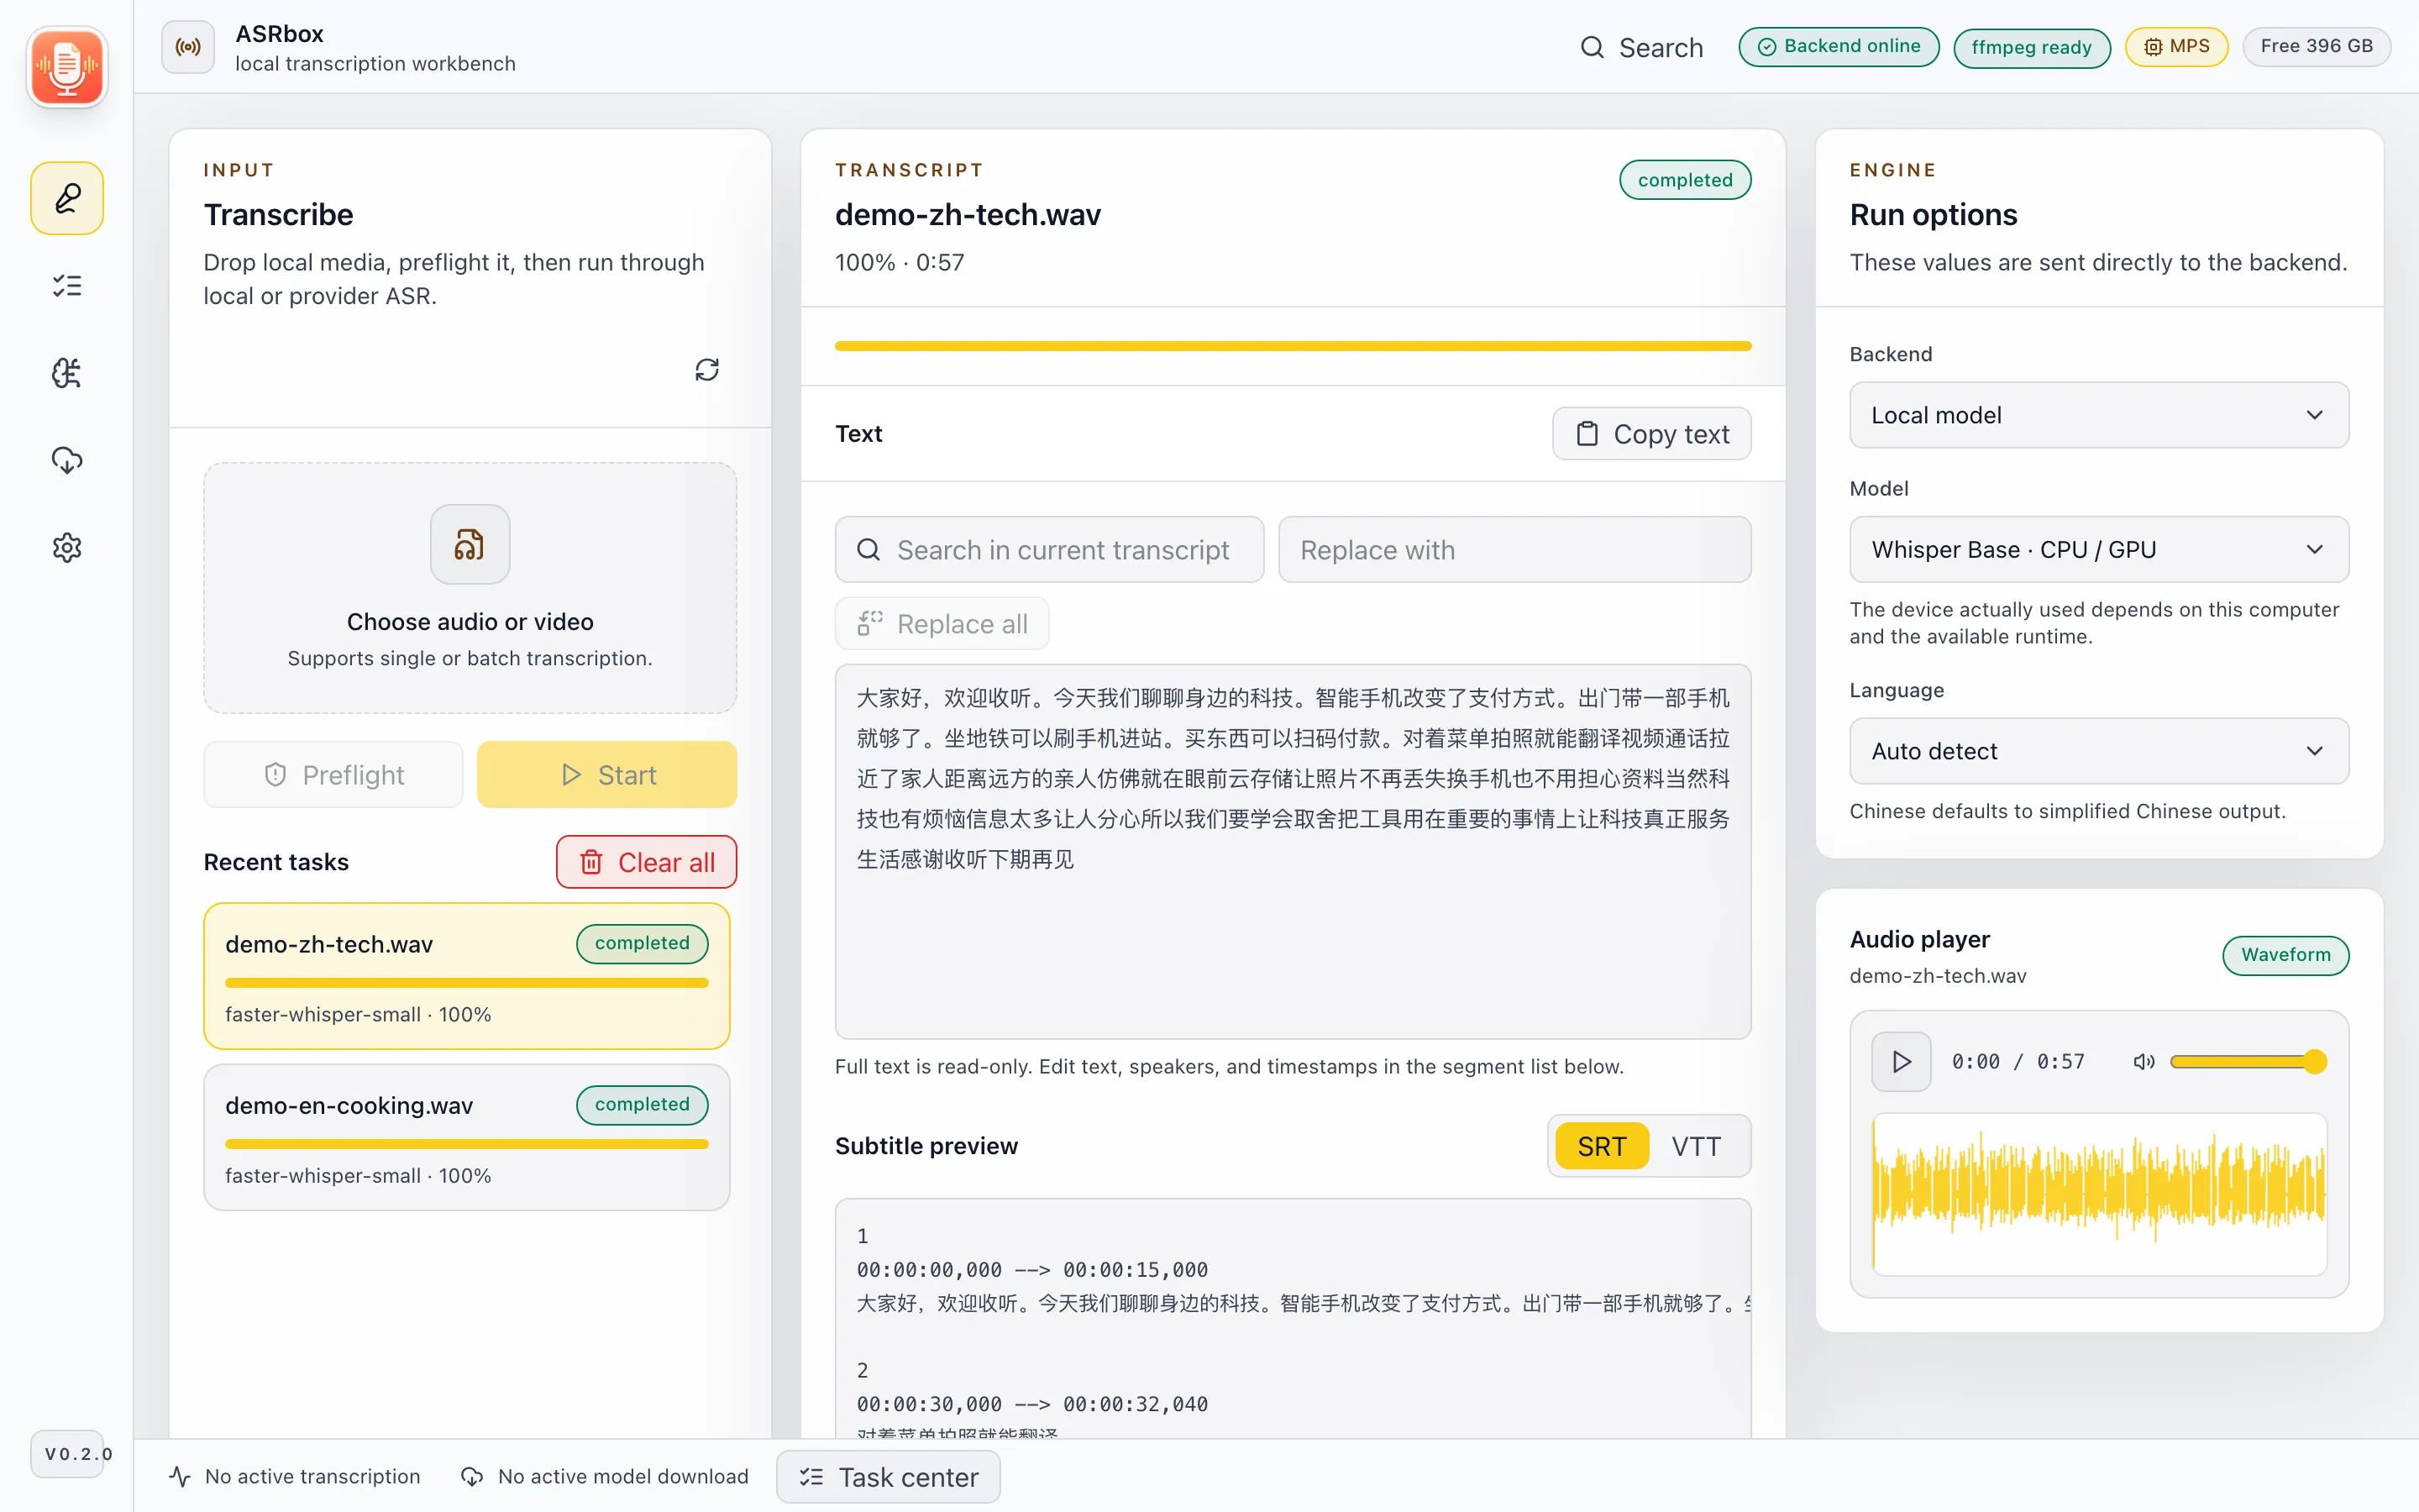
Task: Click the refresh icon in Input panel
Action: pyautogui.click(x=706, y=370)
